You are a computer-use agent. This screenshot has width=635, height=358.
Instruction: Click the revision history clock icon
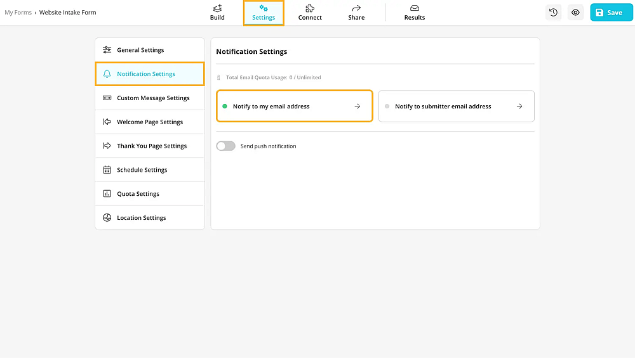point(553,13)
